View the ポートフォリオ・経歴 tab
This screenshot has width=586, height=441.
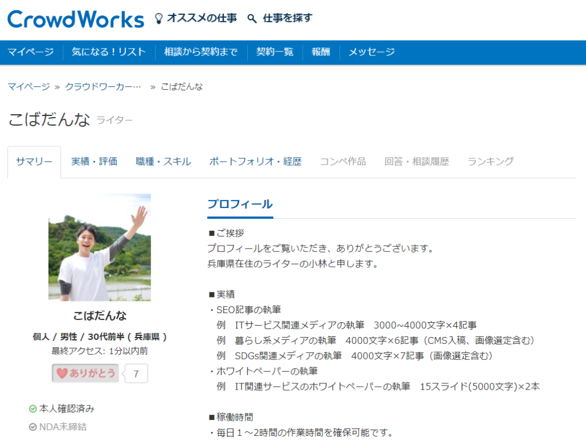pos(256,162)
